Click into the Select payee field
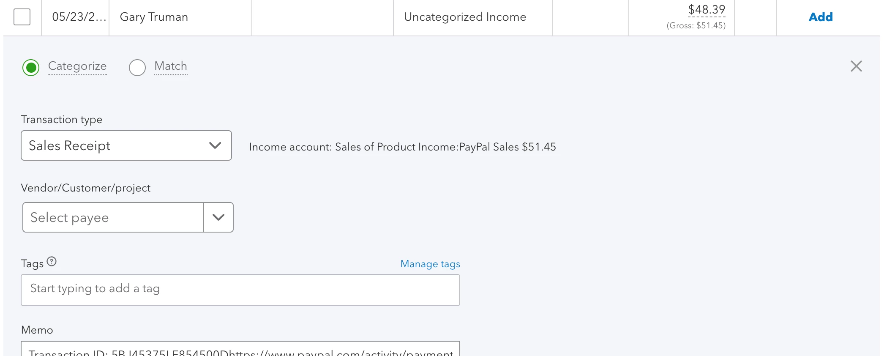The image size is (884, 356). point(113,217)
